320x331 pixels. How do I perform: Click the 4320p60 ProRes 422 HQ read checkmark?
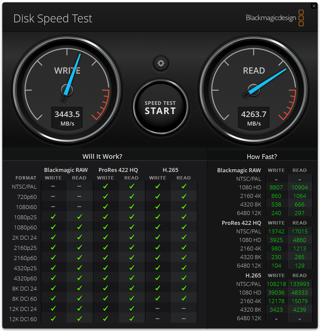(132, 278)
